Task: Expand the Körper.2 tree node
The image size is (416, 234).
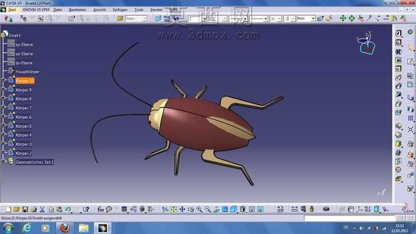Action: (x=3, y=152)
